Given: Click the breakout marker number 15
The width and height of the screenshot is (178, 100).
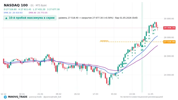Looking at the screenshot, I should click(155, 30).
